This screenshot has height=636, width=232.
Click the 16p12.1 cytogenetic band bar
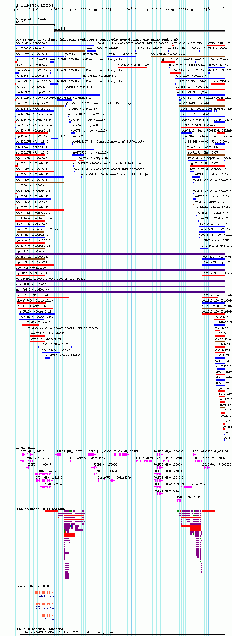[139, 31]
